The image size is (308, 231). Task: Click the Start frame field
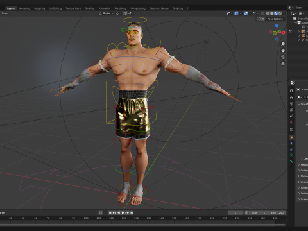click(x=259, y=213)
